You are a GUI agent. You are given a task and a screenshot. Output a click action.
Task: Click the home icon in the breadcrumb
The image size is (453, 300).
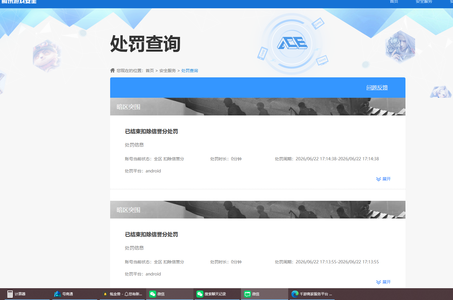pyautogui.click(x=113, y=70)
